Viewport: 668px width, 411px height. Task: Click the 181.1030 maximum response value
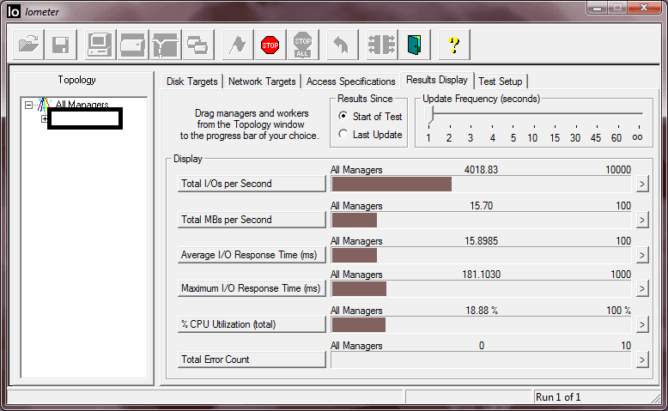(x=481, y=275)
